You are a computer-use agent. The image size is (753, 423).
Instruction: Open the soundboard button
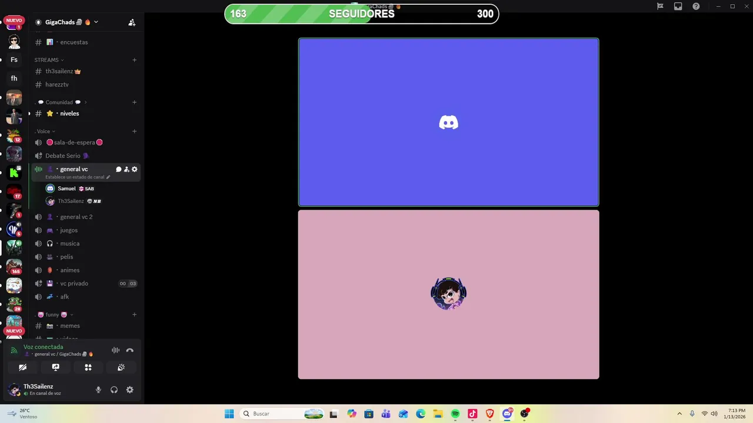point(121,367)
